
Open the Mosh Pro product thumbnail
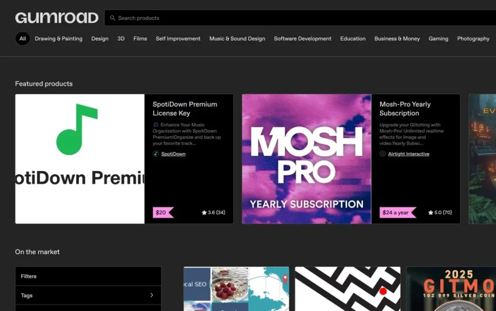pyautogui.click(x=307, y=159)
